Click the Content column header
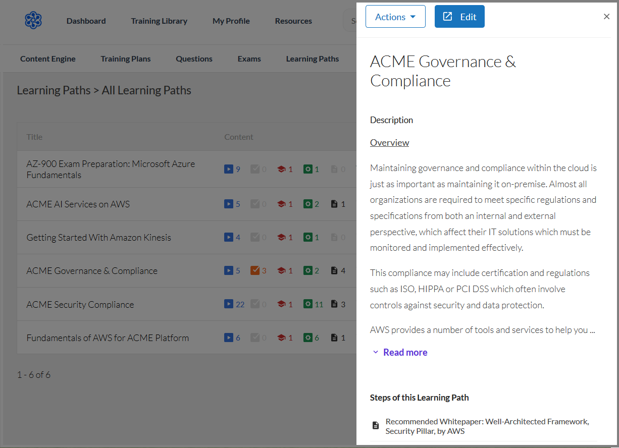Viewport: 619px width, 448px height. (239, 137)
